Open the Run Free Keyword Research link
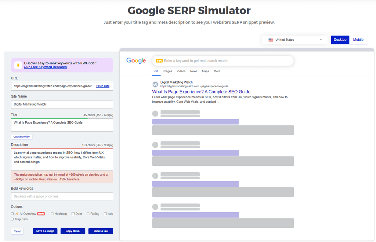 tap(45, 67)
